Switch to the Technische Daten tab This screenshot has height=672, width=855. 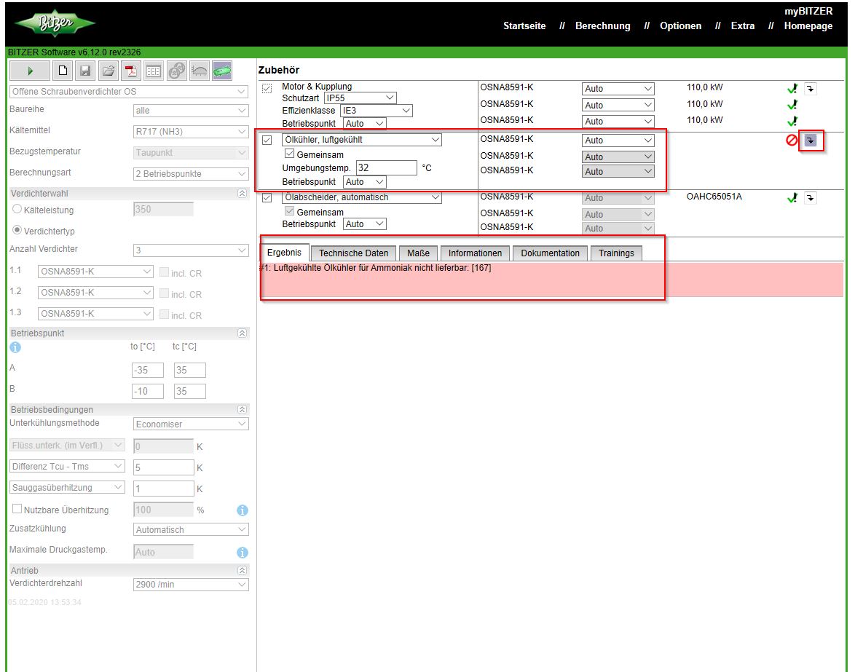point(353,253)
